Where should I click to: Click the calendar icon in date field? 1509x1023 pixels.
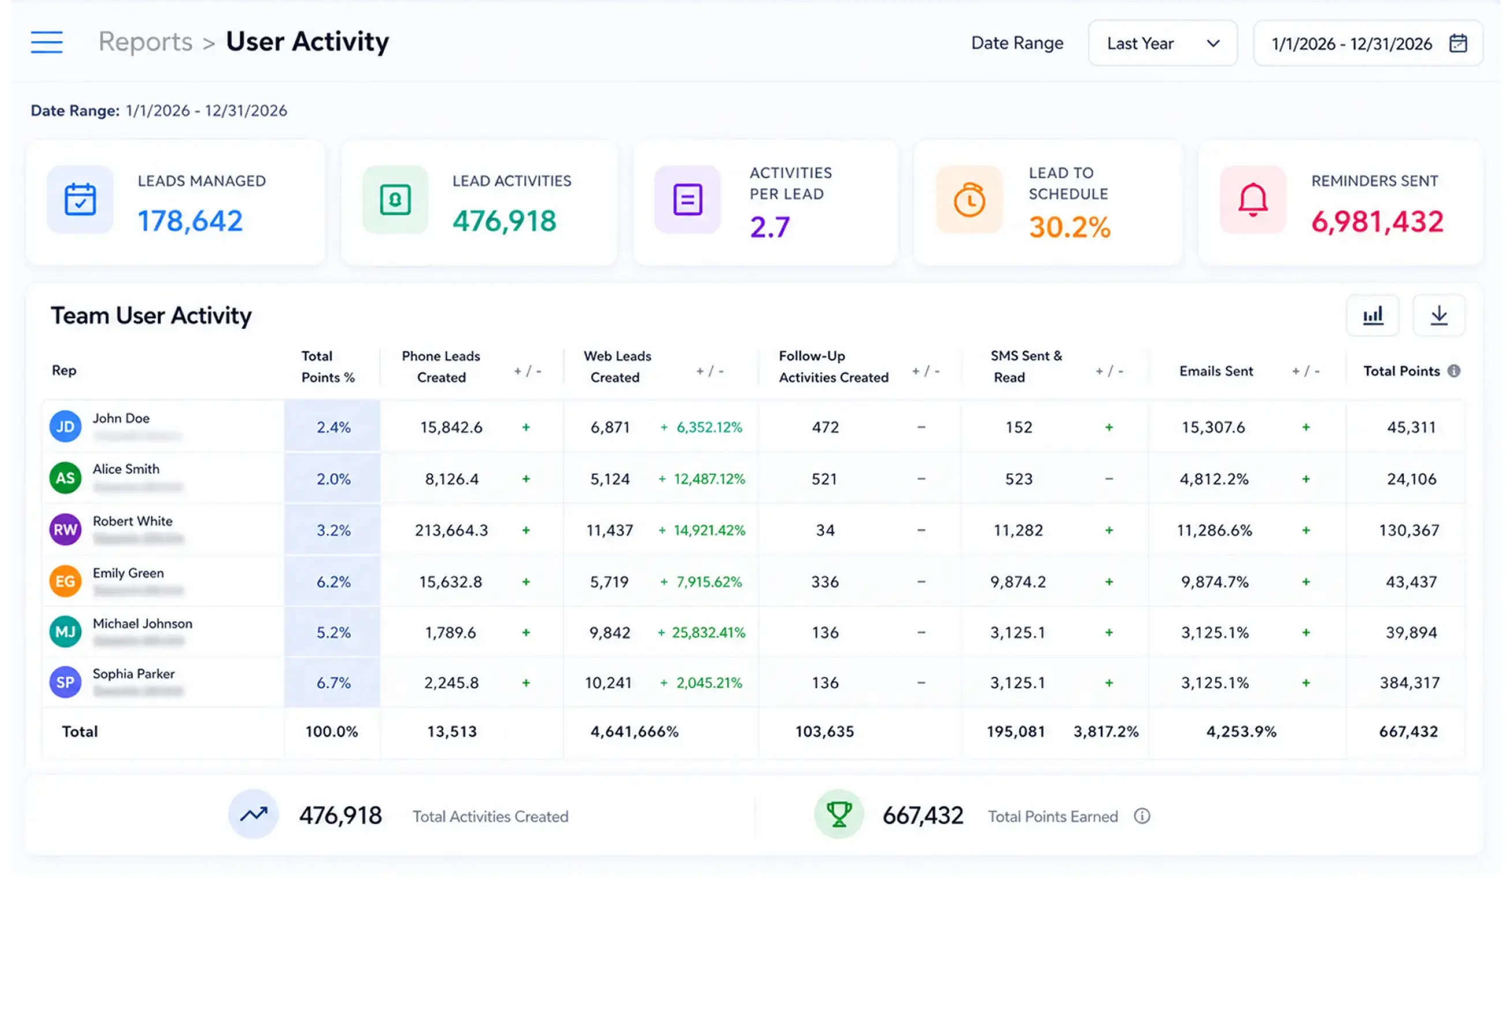coord(1458,43)
